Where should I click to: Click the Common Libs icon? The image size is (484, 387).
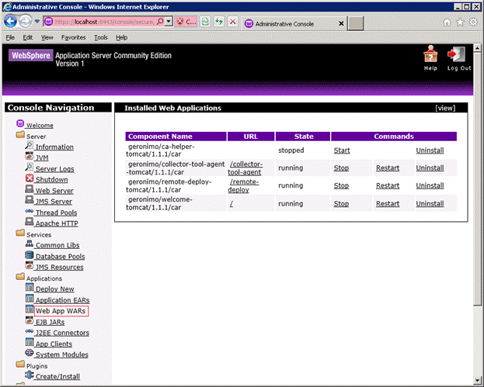[30, 244]
